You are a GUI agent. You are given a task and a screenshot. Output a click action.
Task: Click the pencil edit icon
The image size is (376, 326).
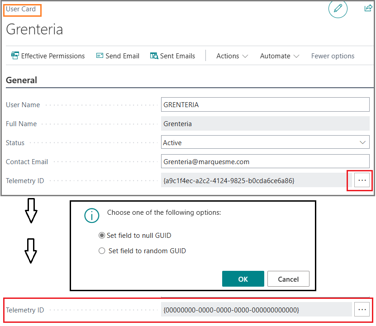[338, 9]
